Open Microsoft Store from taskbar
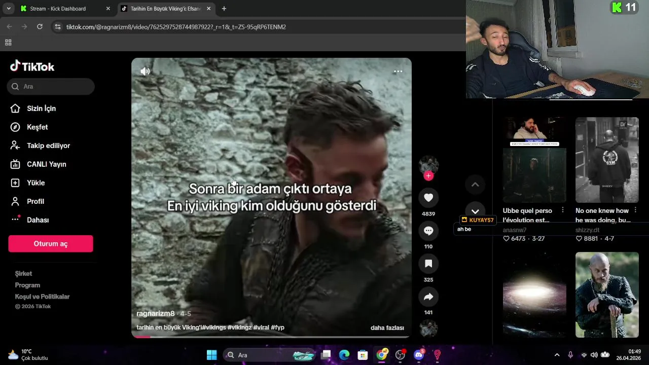Screen dimensions: 649x365 coord(363,355)
